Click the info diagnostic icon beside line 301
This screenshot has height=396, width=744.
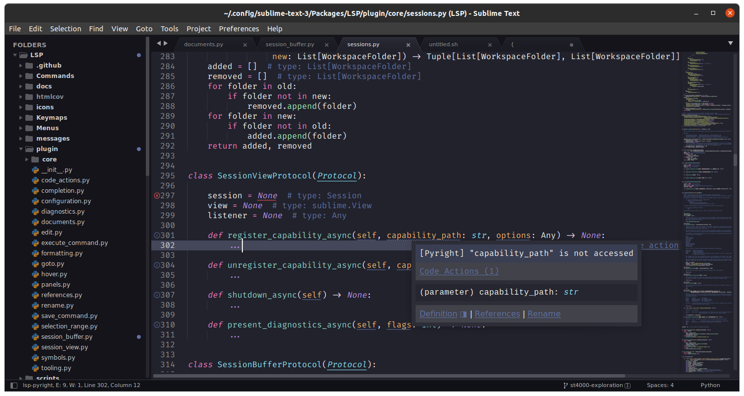tap(156, 235)
